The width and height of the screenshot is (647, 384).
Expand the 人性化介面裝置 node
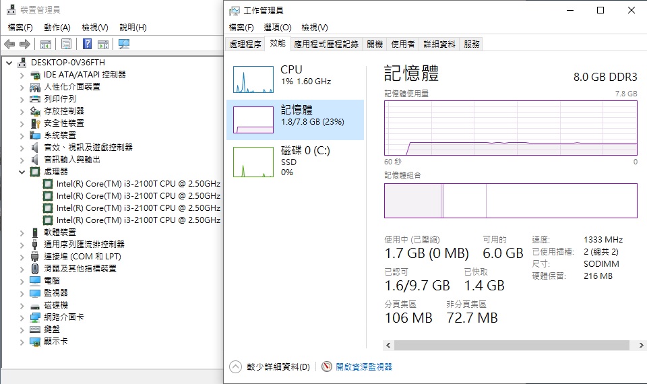(22, 88)
